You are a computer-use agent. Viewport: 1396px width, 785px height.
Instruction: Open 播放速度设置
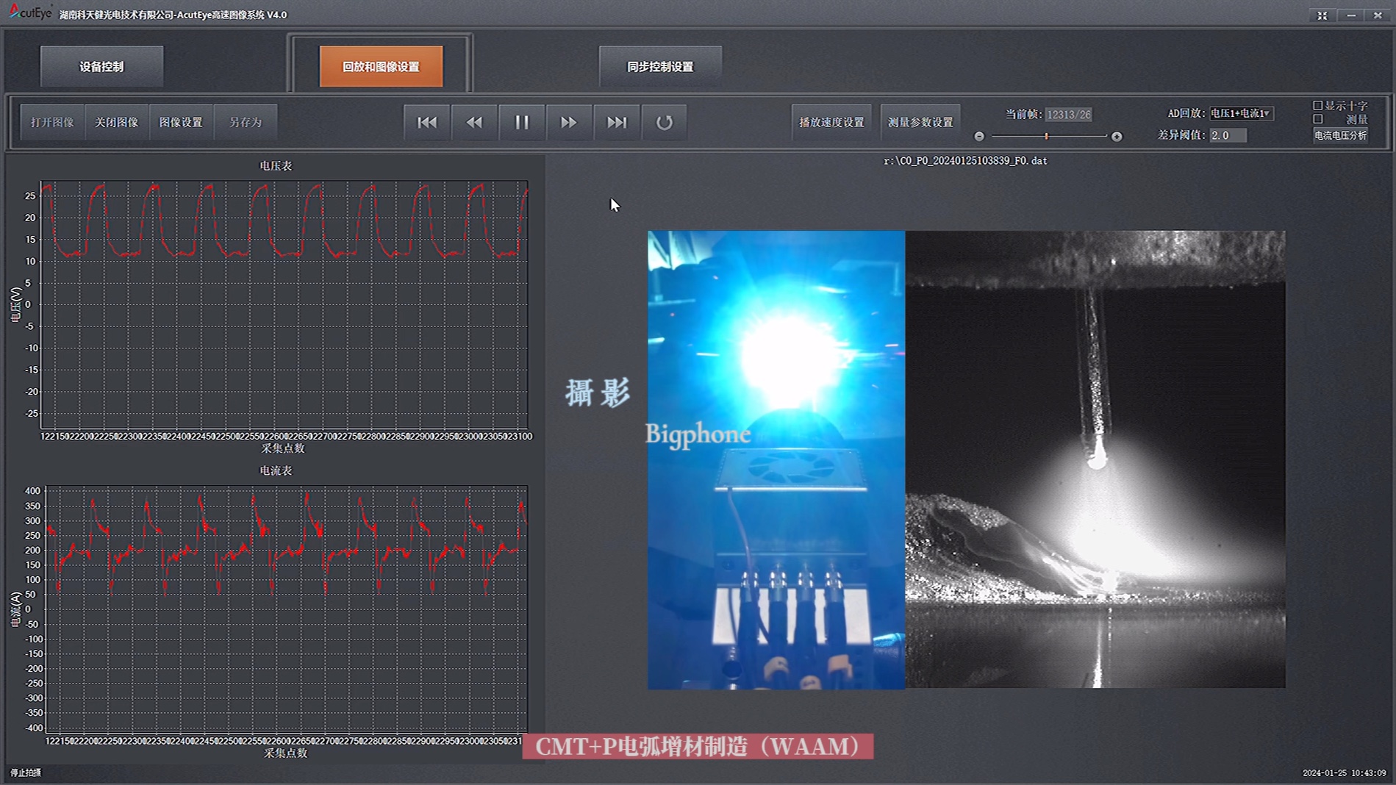click(x=831, y=122)
